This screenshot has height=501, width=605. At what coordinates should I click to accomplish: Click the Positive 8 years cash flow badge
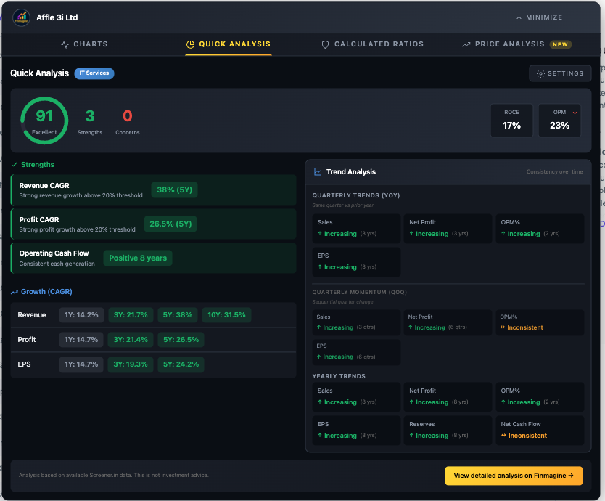(137, 258)
